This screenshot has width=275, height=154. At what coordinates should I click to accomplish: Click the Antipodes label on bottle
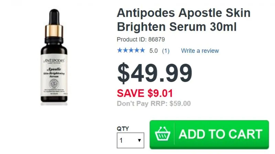click(x=54, y=61)
